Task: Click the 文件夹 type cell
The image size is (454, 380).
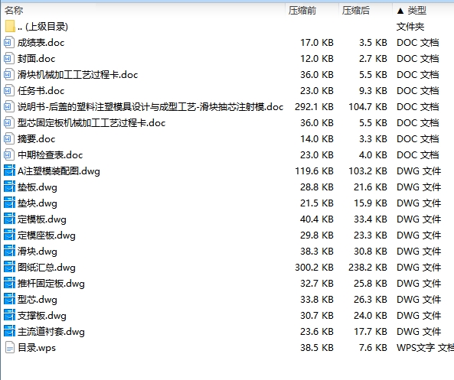Action: [410, 27]
